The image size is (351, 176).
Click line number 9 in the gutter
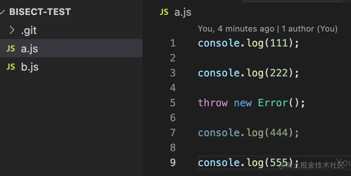pyautogui.click(x=173, y=163)
